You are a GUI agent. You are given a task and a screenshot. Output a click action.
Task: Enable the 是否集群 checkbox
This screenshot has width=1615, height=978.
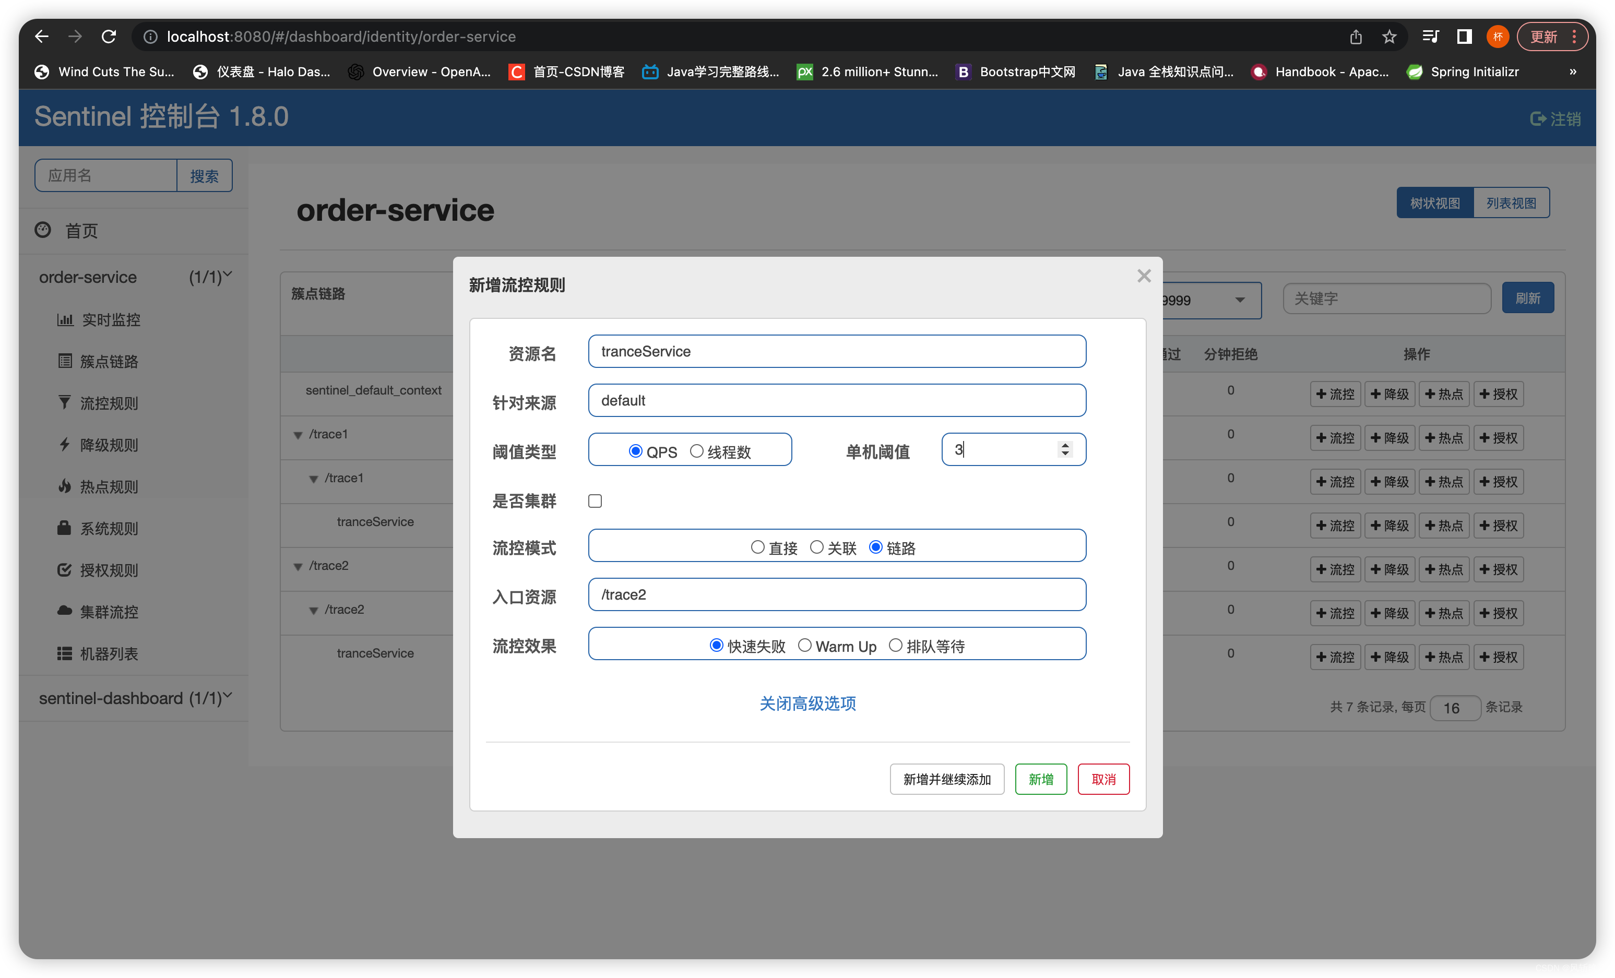coord(595,501)
